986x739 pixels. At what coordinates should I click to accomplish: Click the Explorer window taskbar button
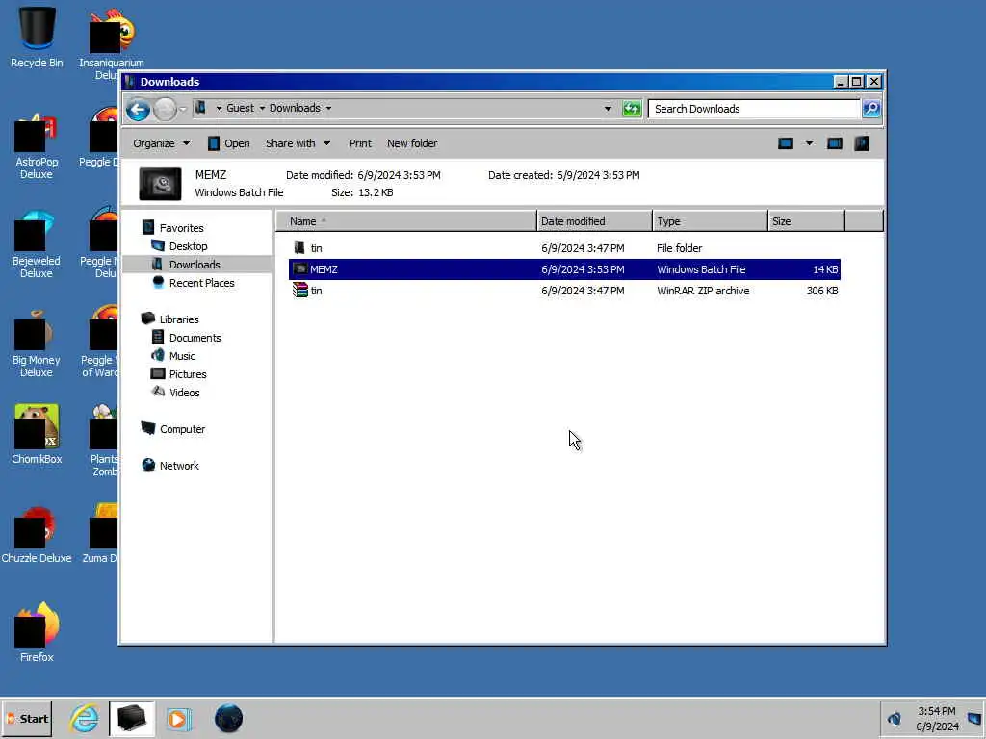131,719
